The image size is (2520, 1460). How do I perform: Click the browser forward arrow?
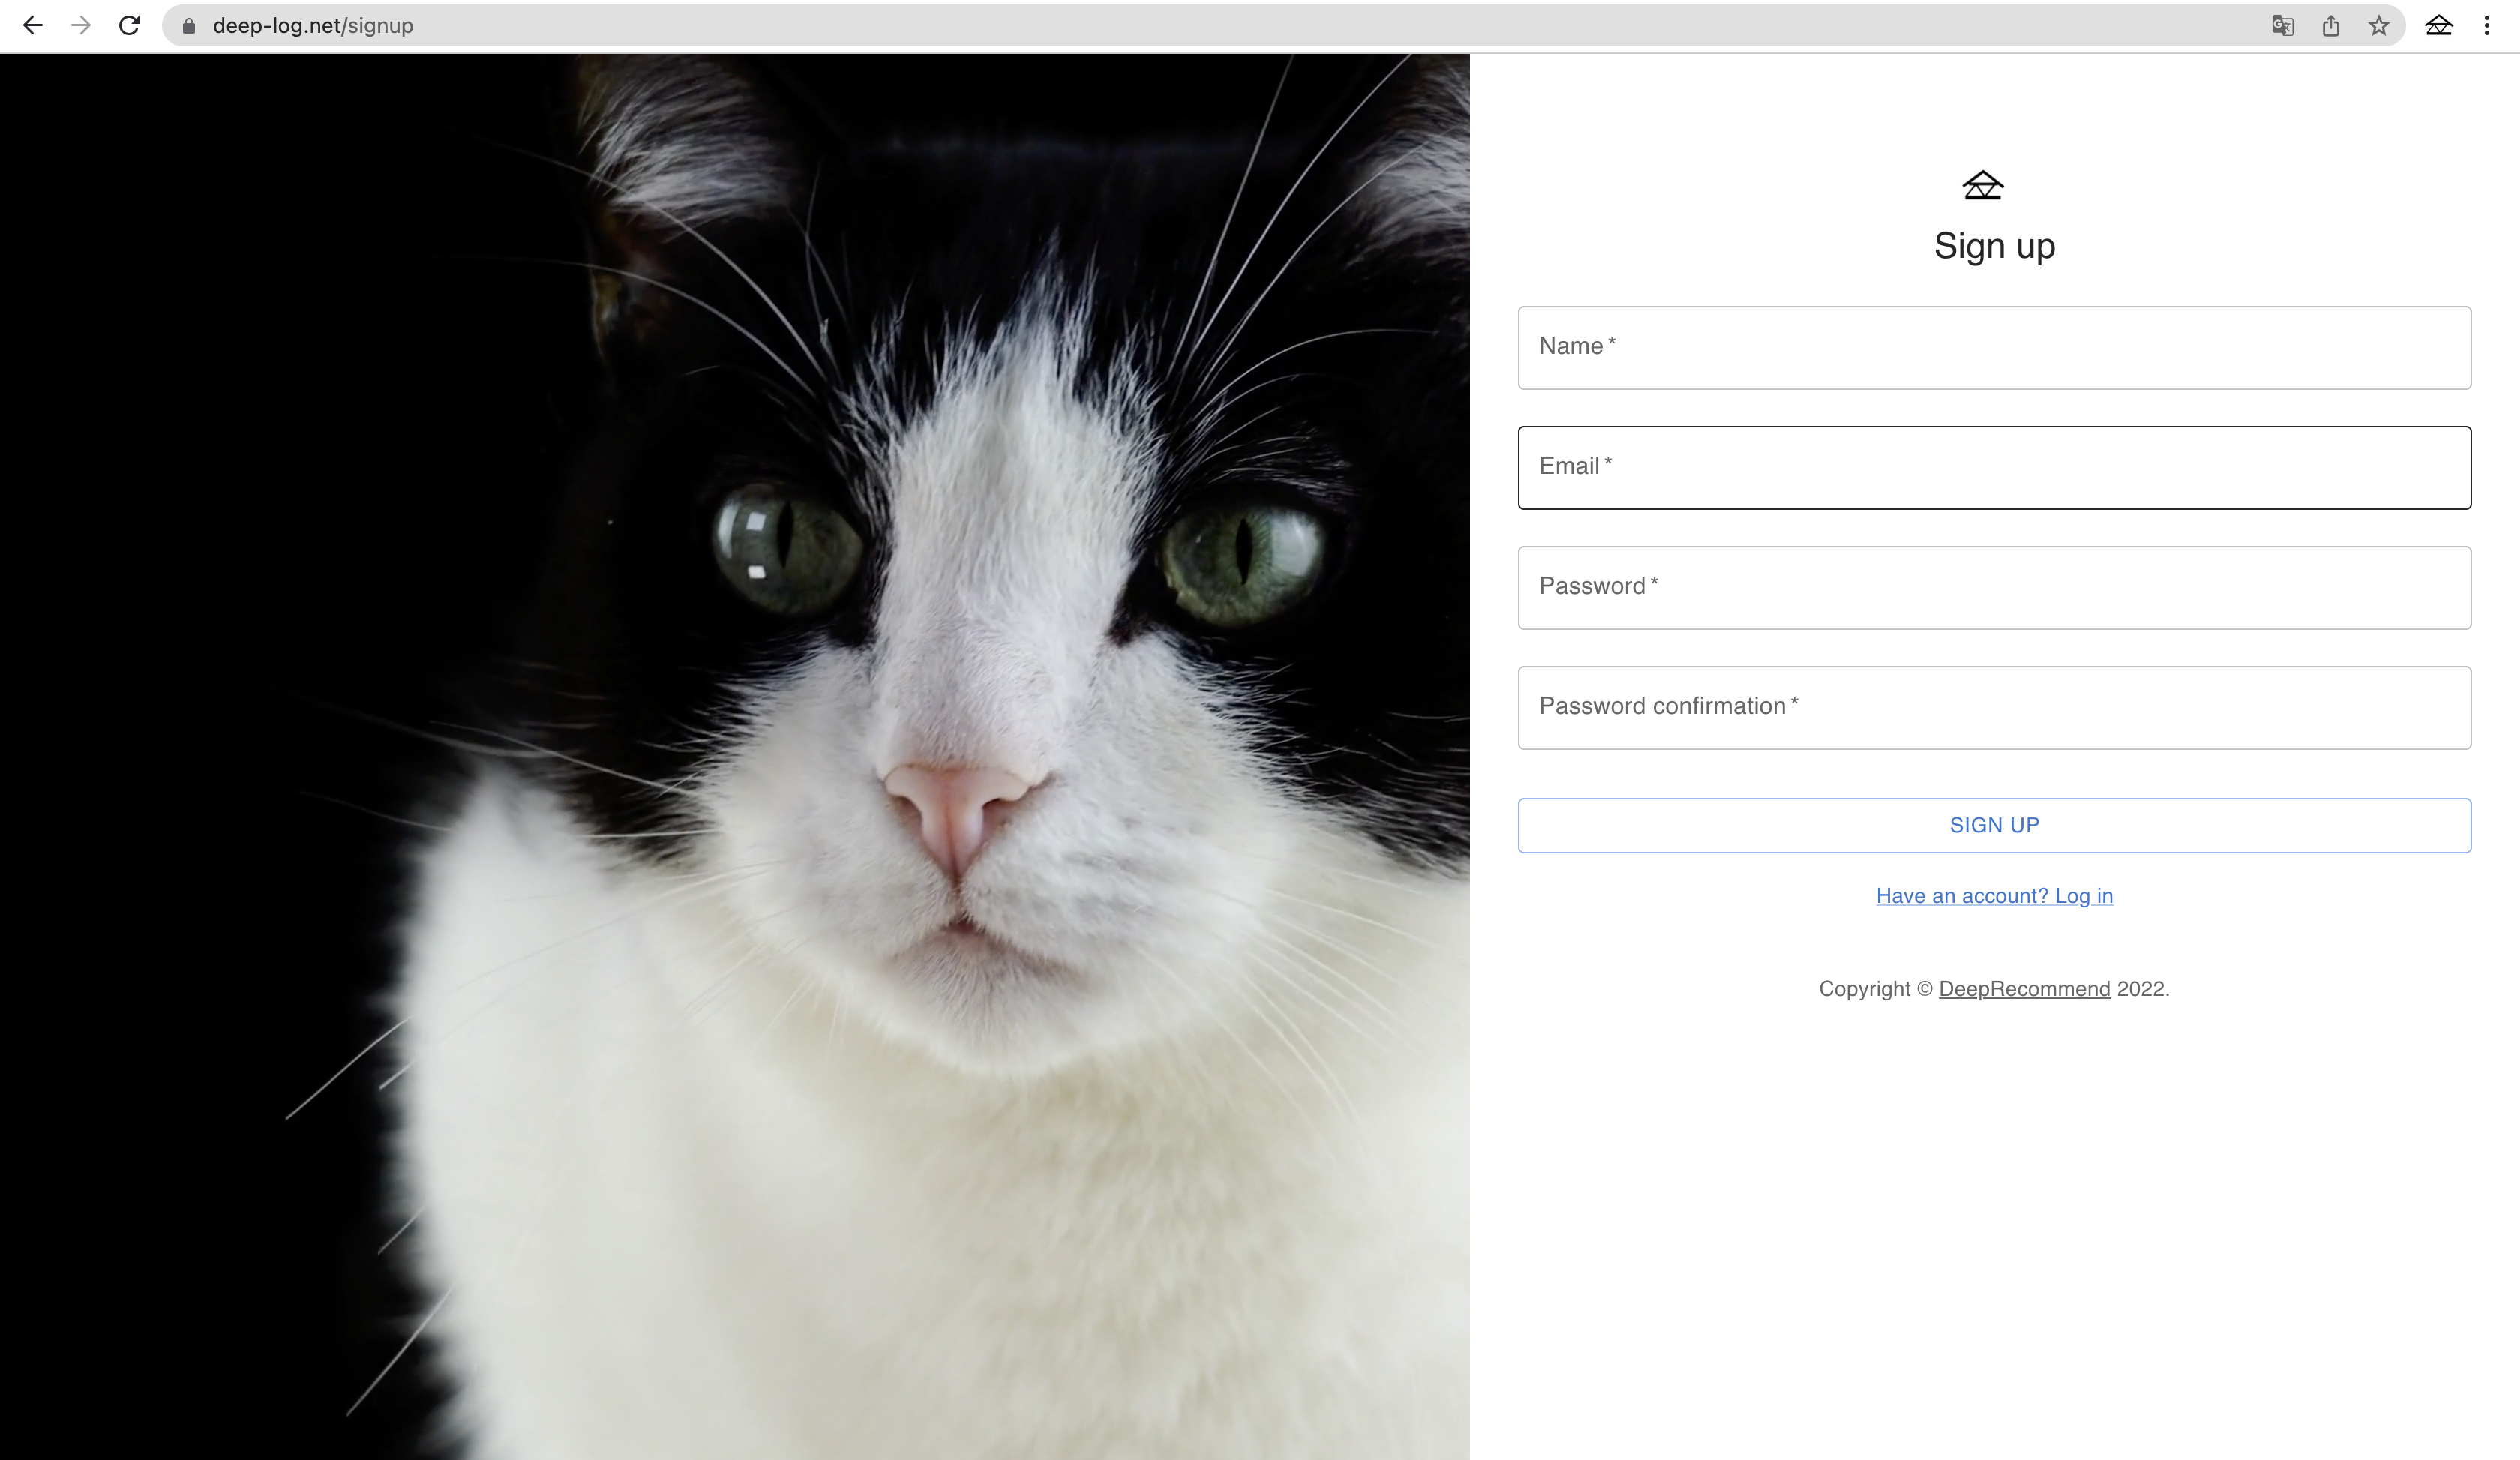(x=81, y=26)
